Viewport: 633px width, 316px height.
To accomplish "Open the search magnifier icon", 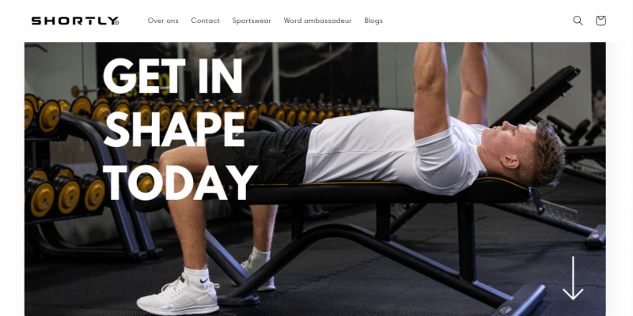I will [x=578, y=21].
